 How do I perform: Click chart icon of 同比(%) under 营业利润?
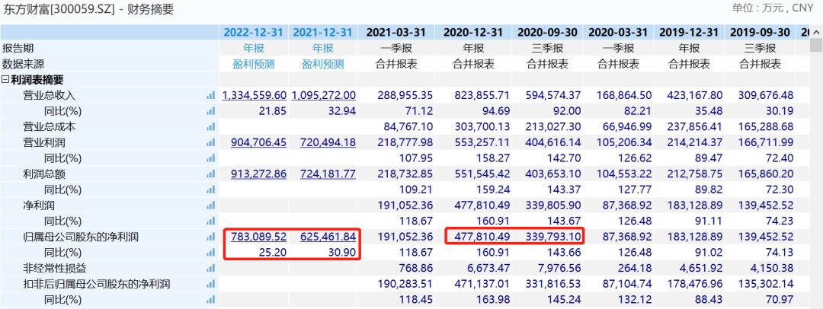coord(210,158)
